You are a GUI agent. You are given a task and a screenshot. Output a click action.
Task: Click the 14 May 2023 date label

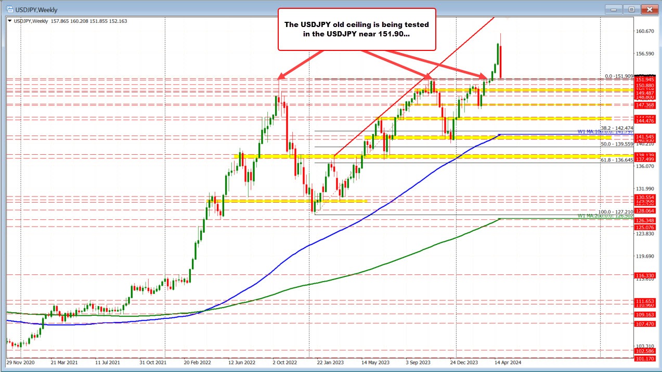tap(375, 362)
